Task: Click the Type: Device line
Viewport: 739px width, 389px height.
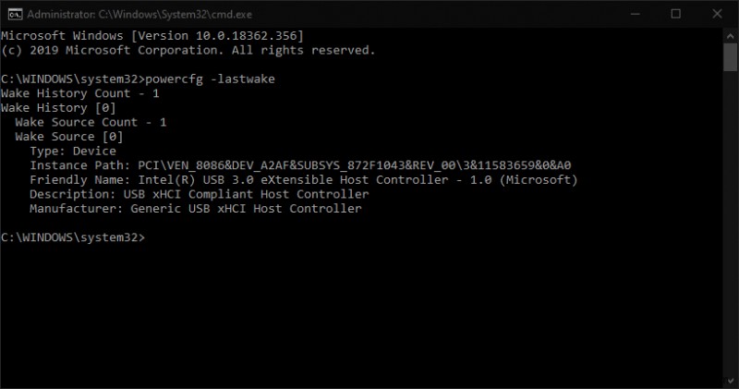Action: tap(73, 151)
